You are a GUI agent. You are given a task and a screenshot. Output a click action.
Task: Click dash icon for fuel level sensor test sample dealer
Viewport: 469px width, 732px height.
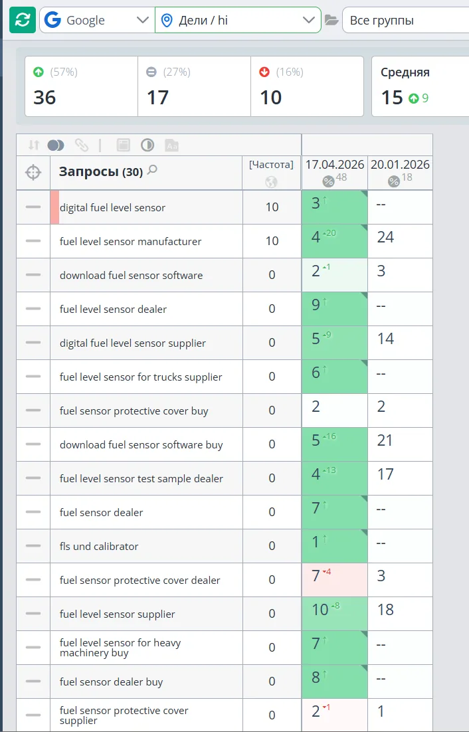point(33,478)
